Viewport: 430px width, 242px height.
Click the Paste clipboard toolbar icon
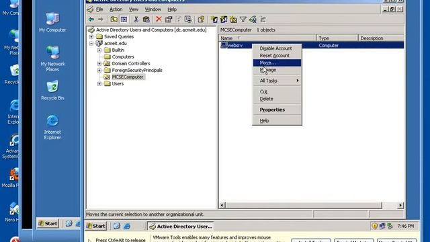click(x=146, y=19)
